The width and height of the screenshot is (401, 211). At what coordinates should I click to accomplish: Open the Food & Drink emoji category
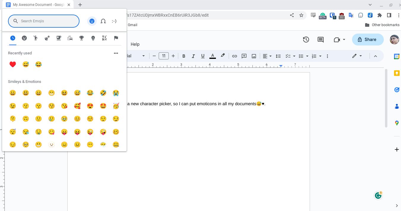coord(58,38)
